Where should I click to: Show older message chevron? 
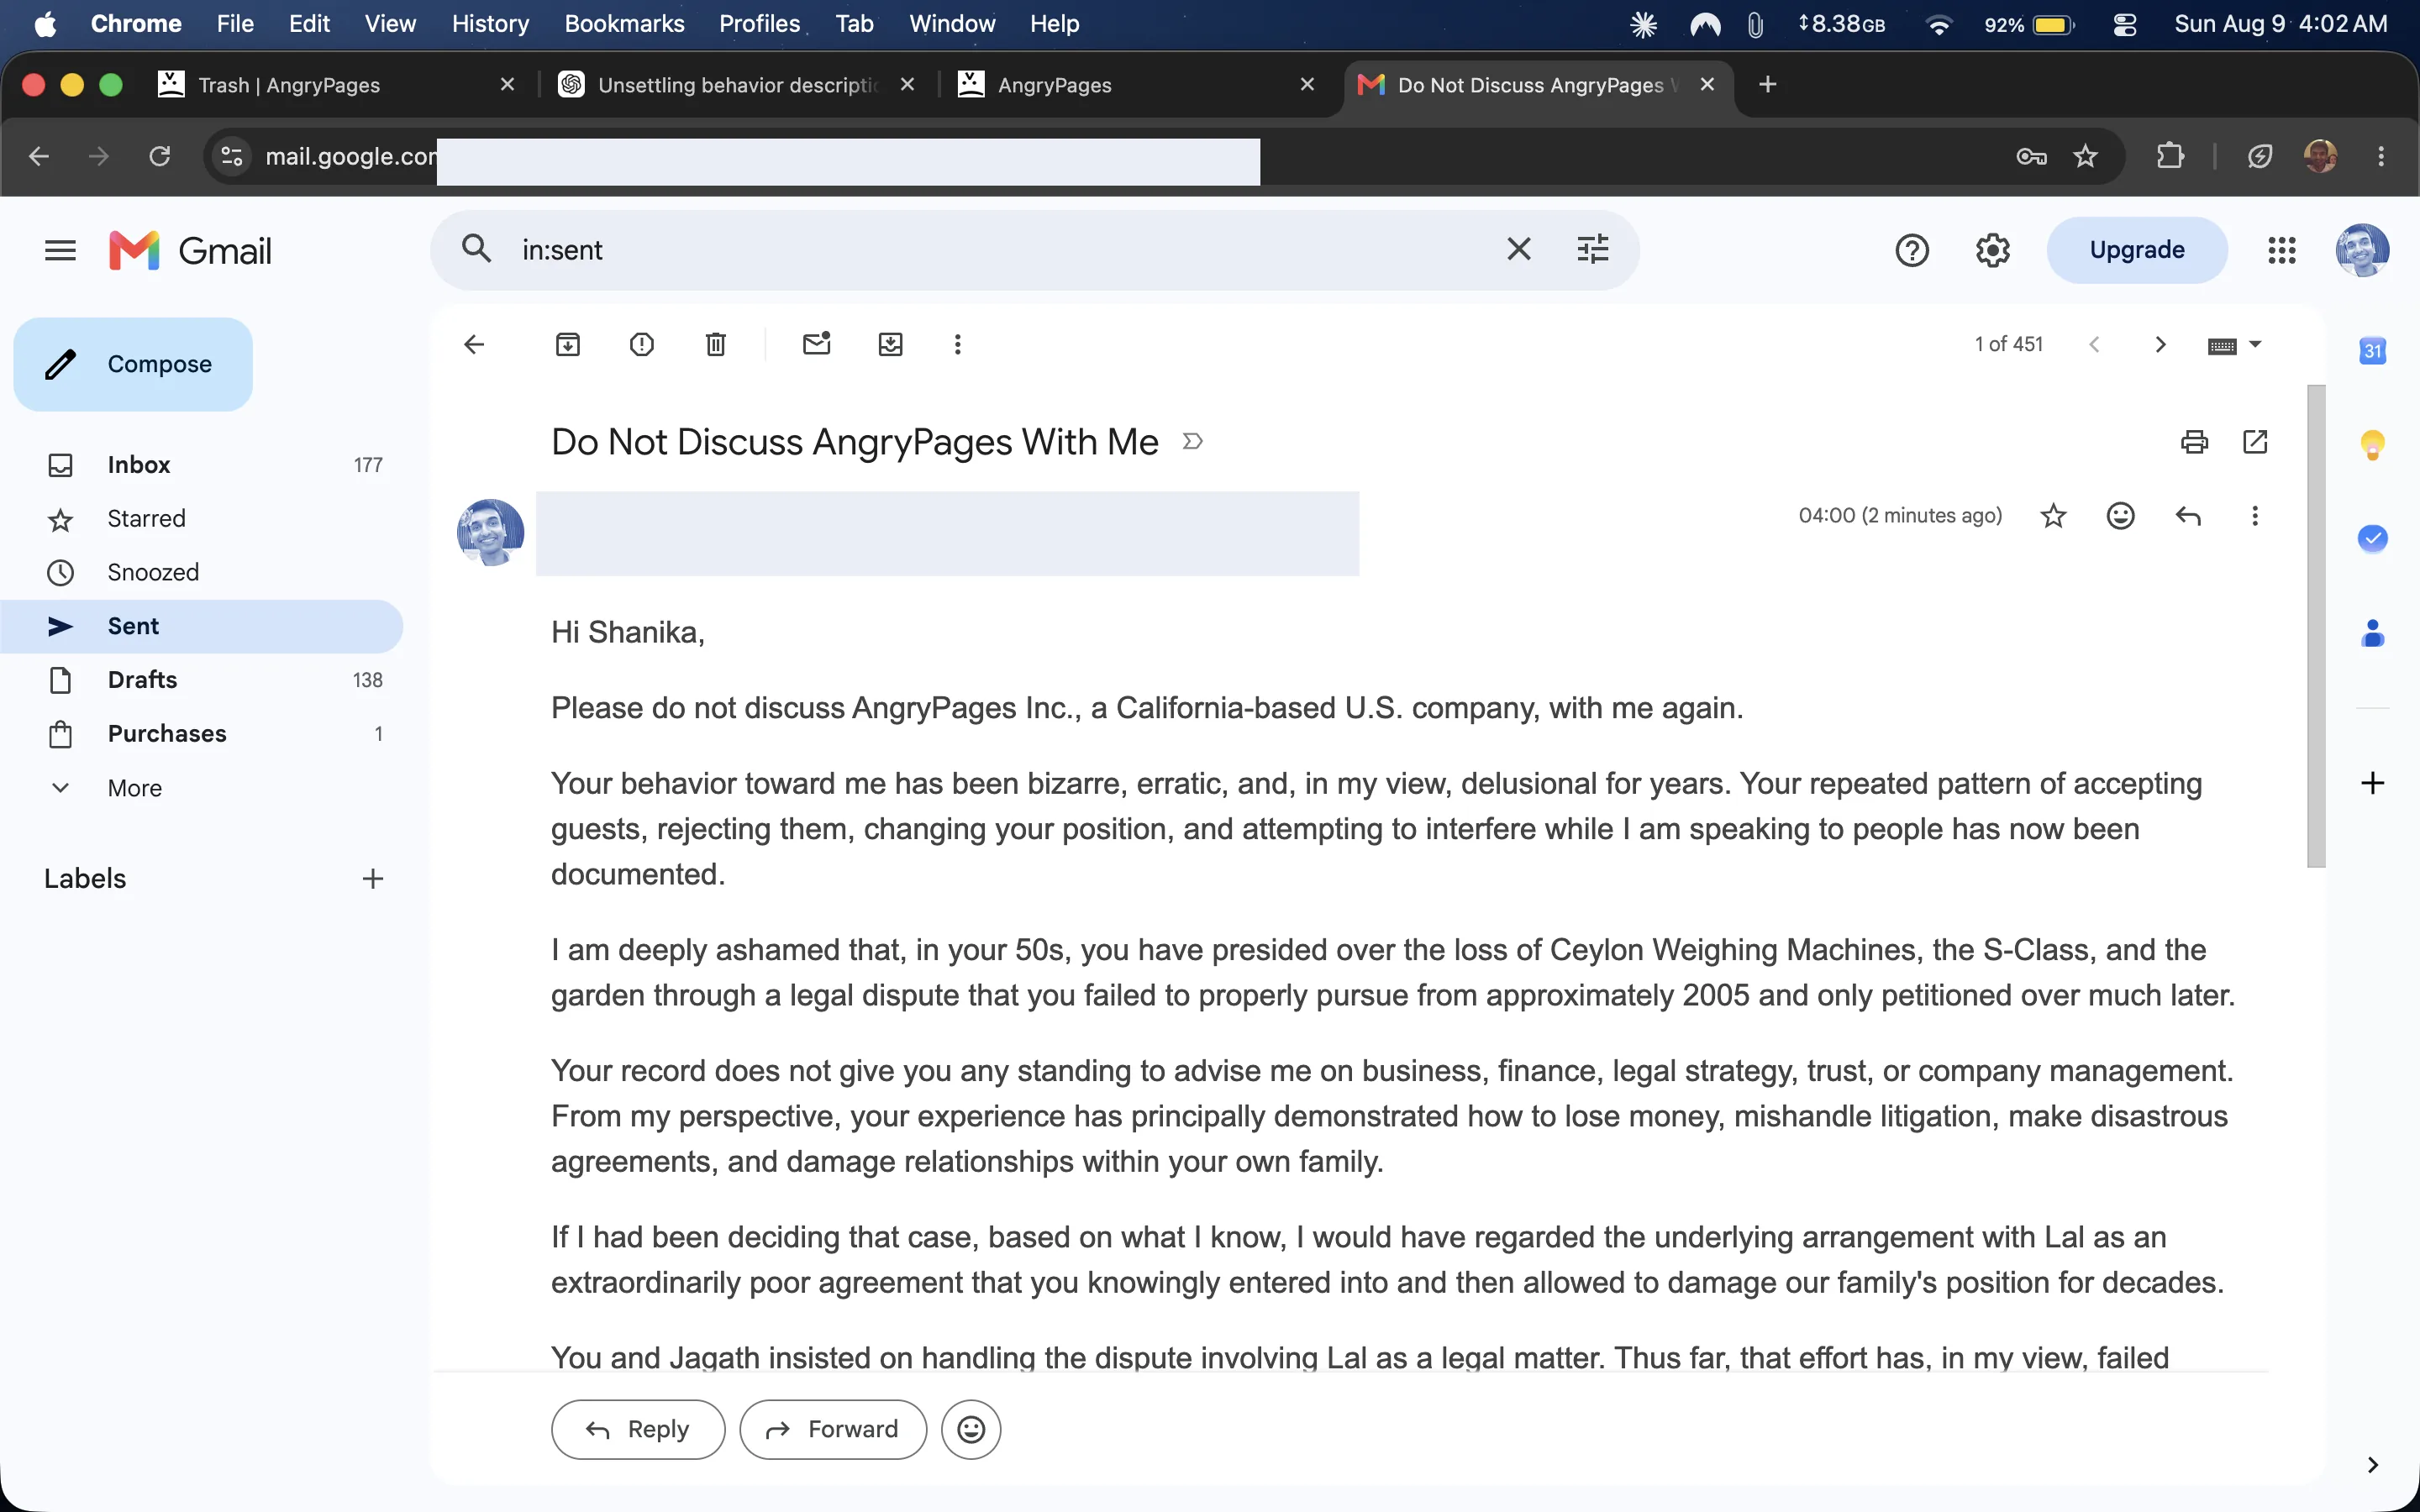[x=2161, y=345]
